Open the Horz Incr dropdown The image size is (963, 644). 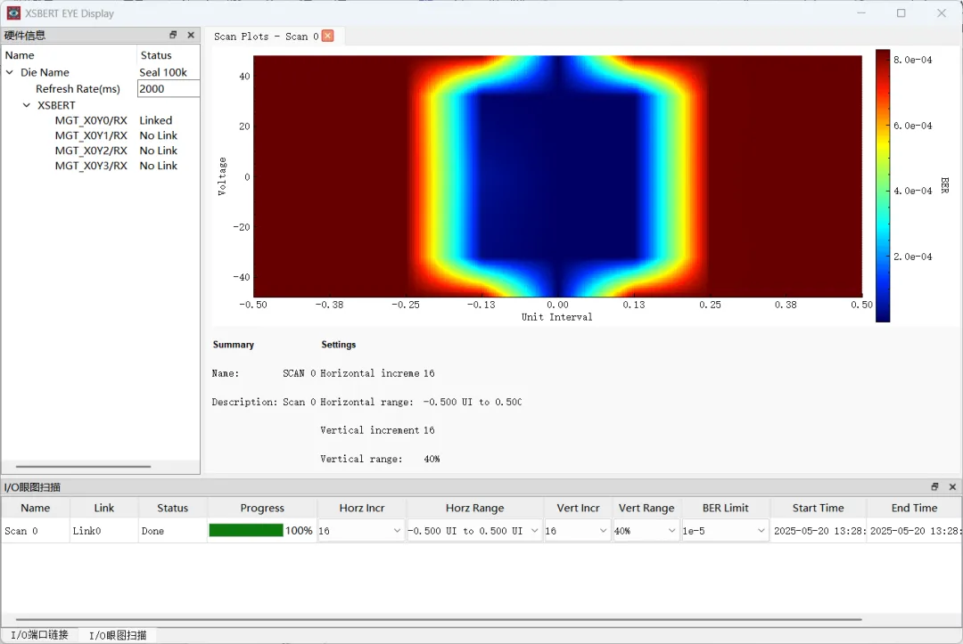point(360,531)
